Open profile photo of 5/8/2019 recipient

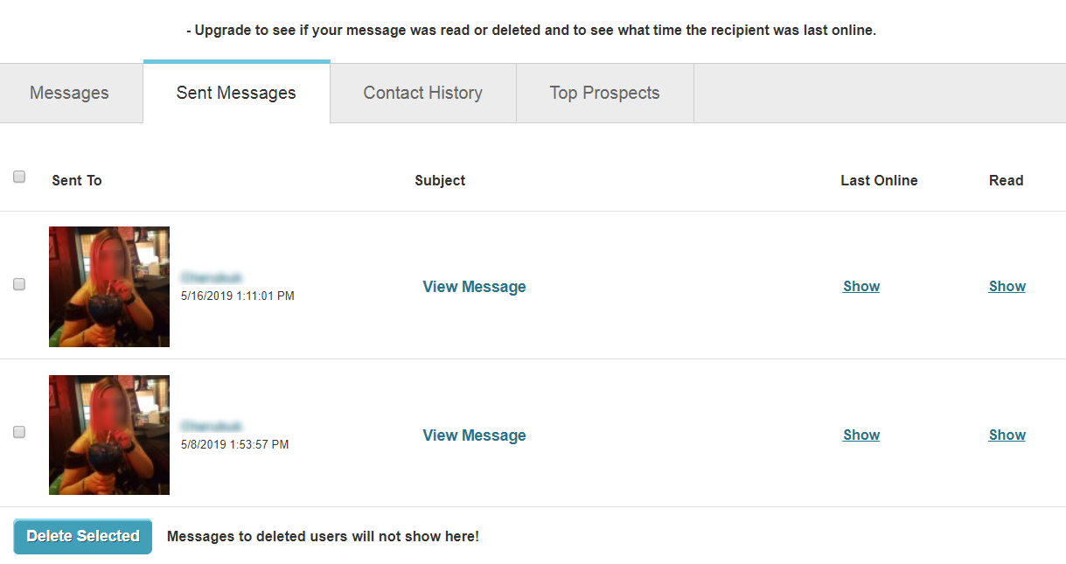(x=109, y=435)
